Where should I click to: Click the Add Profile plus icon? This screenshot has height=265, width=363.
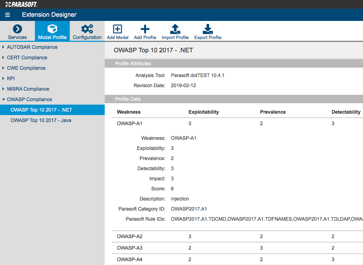click(x=145, y=29)
